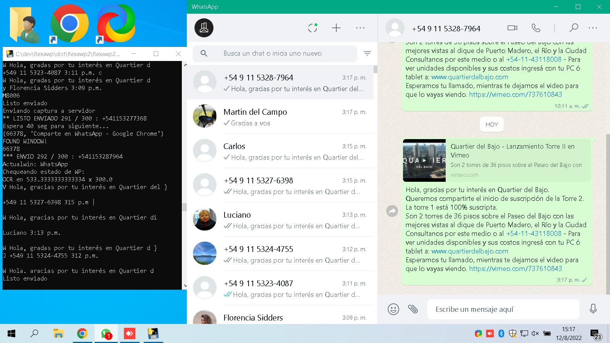The width and height of the screenshot is (610, 343).
Task: Start a video call with the contact
Action: click(x=512, y=28)
